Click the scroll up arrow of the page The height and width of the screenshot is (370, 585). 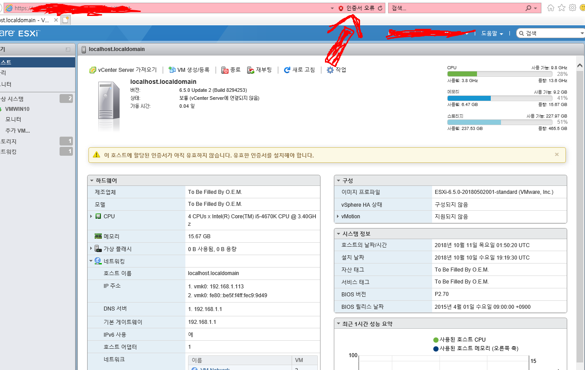click(x=580, y=66)
